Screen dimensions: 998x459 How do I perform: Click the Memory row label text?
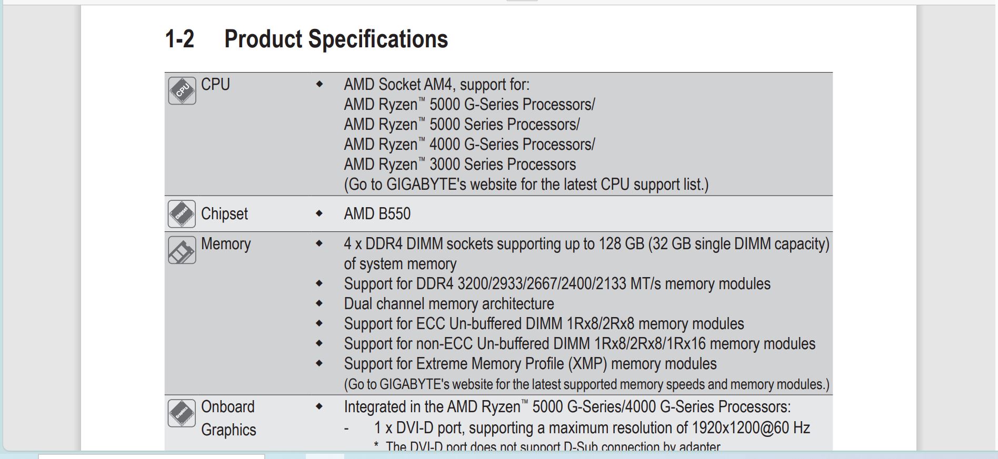(226, 244)
